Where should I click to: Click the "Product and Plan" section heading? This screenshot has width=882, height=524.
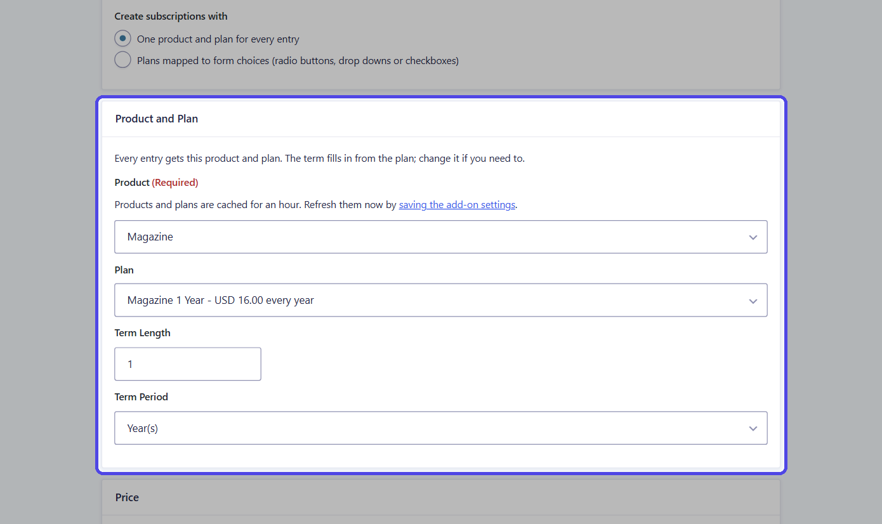pos(157,119)
